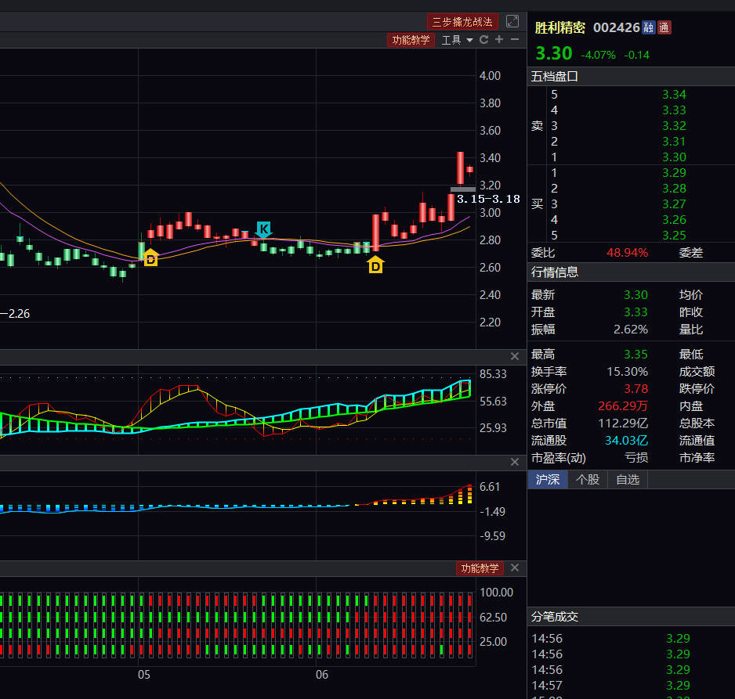Image resolution: width=735 pixels, height=699 pixels.
Task: Click buy level 3 price 3.27
Action: coord(674,204)
